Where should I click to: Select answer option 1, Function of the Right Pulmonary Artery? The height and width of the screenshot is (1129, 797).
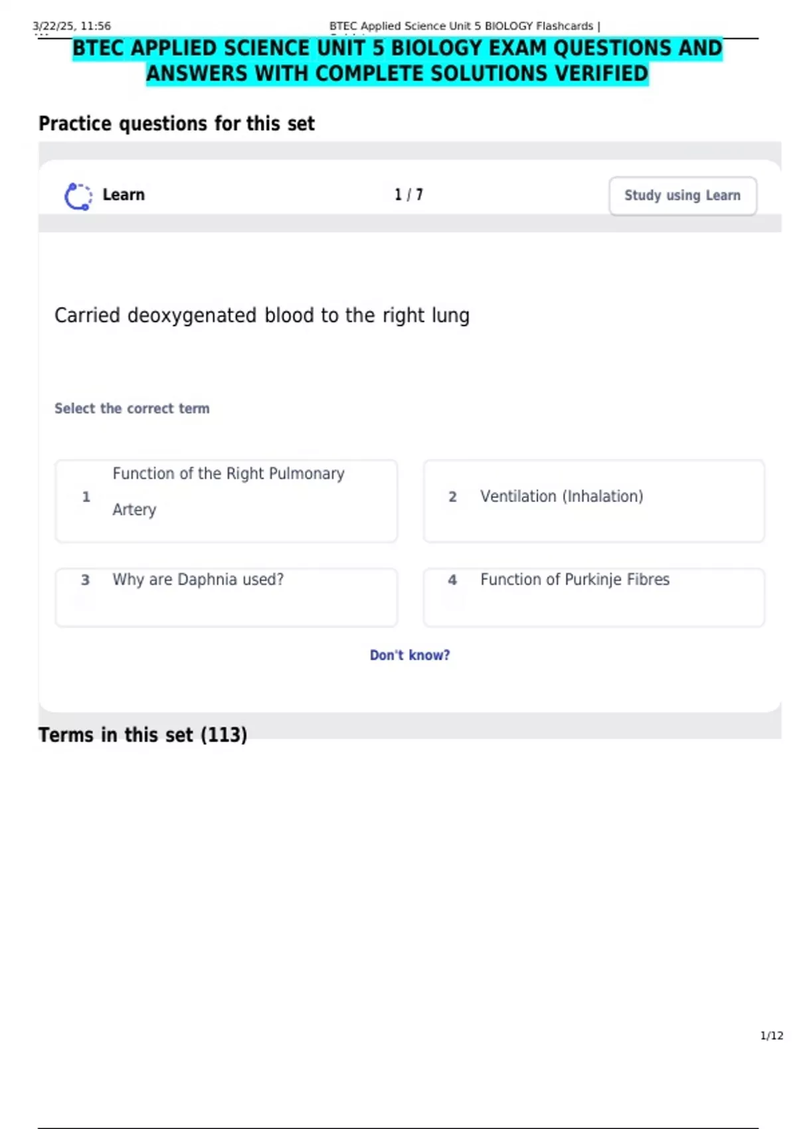coord(226,499)
